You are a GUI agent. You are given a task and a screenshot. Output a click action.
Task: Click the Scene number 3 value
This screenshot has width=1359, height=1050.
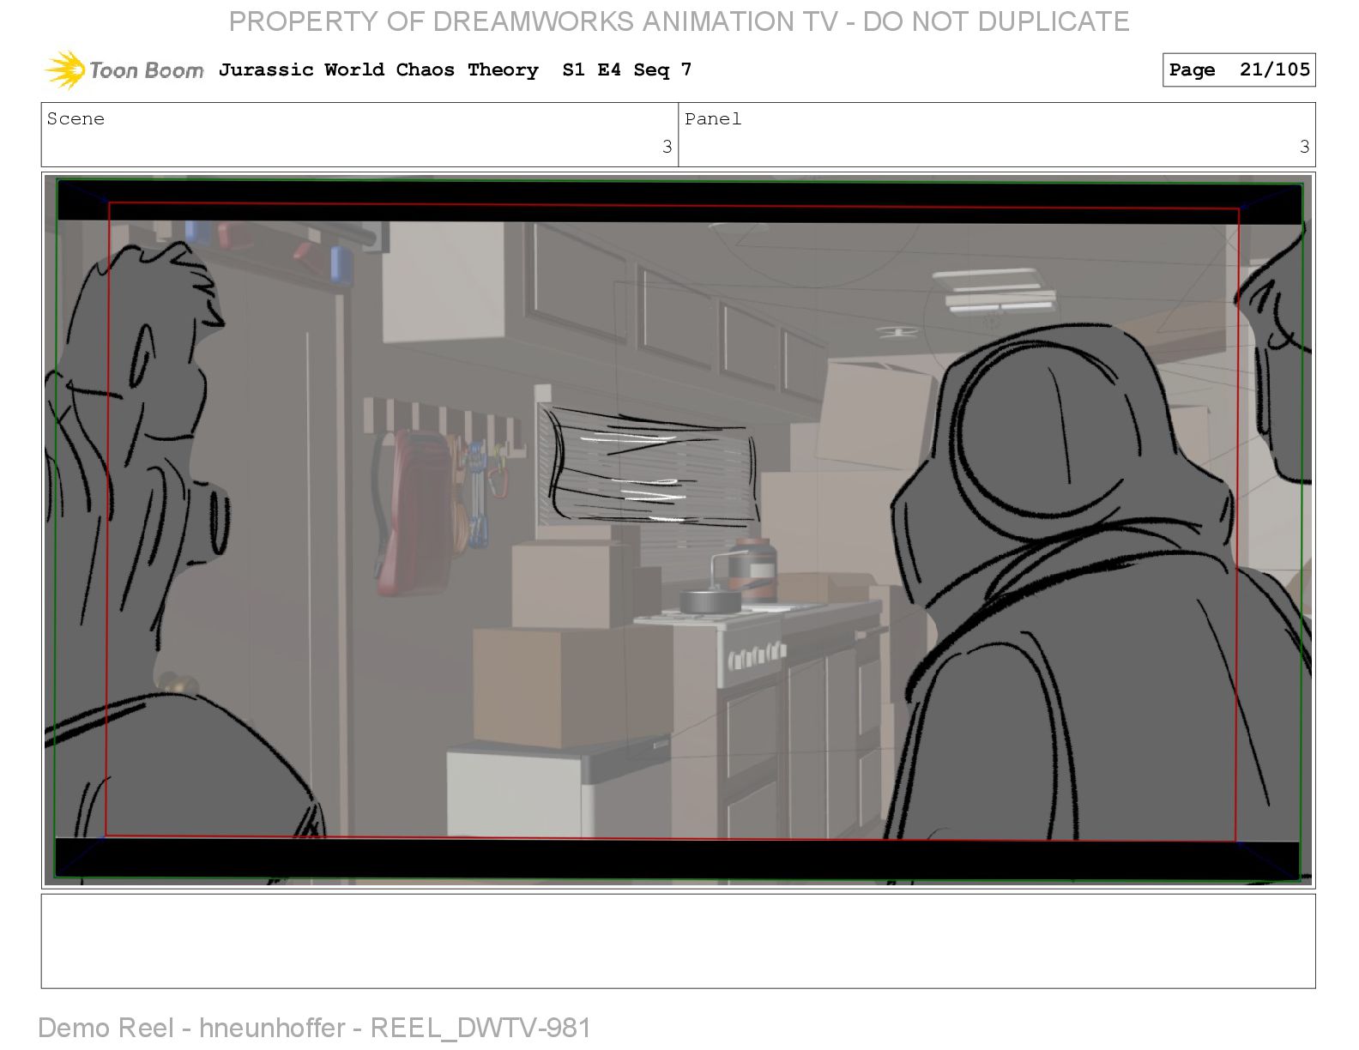click(667, 147)
